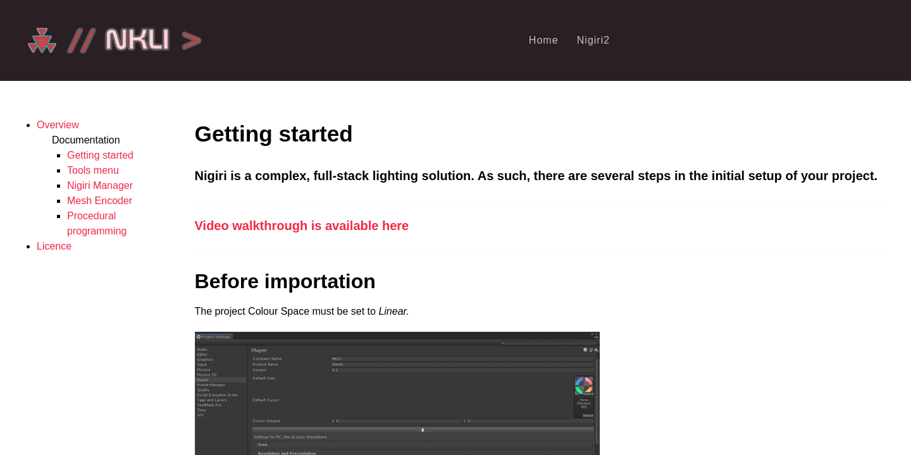Click the help book icon in Player panel header

[x=585, y=350]
